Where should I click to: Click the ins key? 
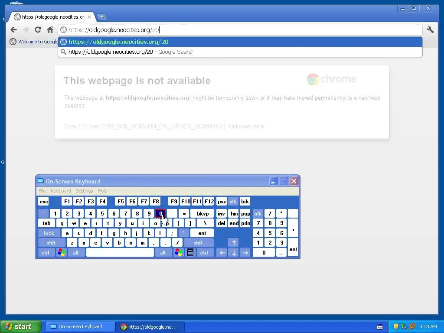(x=222, y=213)
